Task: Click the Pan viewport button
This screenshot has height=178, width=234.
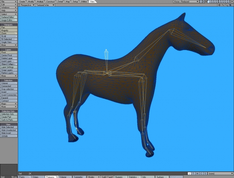Action: pyautogui.click(x=9, y=27)
